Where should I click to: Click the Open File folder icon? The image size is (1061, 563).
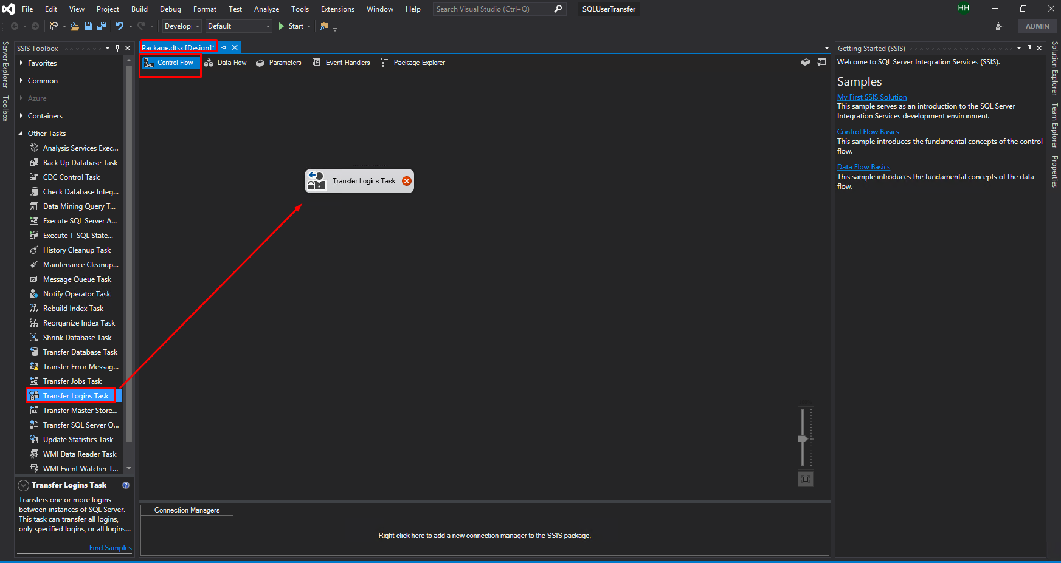[x=74, y=26]
